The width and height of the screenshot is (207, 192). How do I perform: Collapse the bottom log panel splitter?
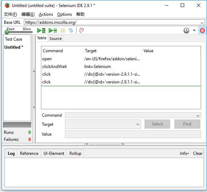(105, 144)
